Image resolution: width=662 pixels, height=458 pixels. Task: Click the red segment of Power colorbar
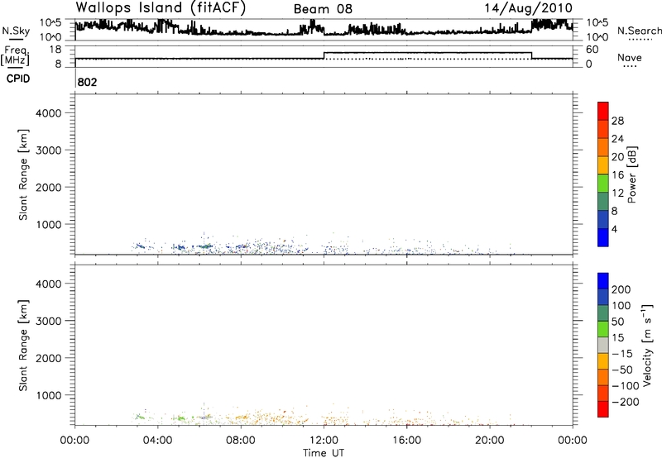point(603,112)
